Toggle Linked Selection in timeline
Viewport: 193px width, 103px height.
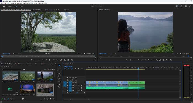tap(72, 69)
